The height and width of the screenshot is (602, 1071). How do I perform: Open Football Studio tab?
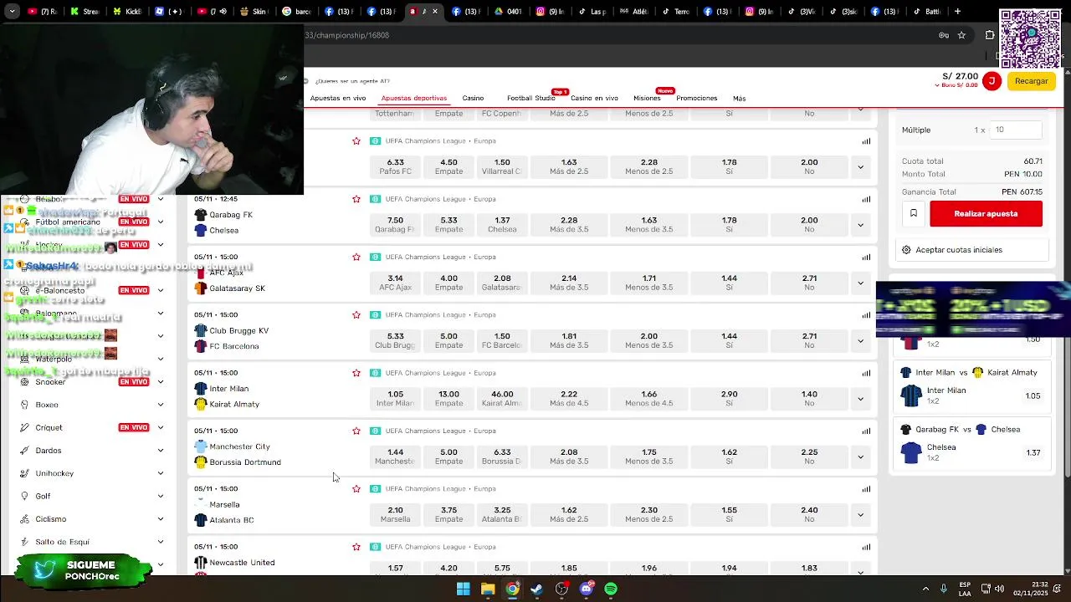[x=530, y=98]
